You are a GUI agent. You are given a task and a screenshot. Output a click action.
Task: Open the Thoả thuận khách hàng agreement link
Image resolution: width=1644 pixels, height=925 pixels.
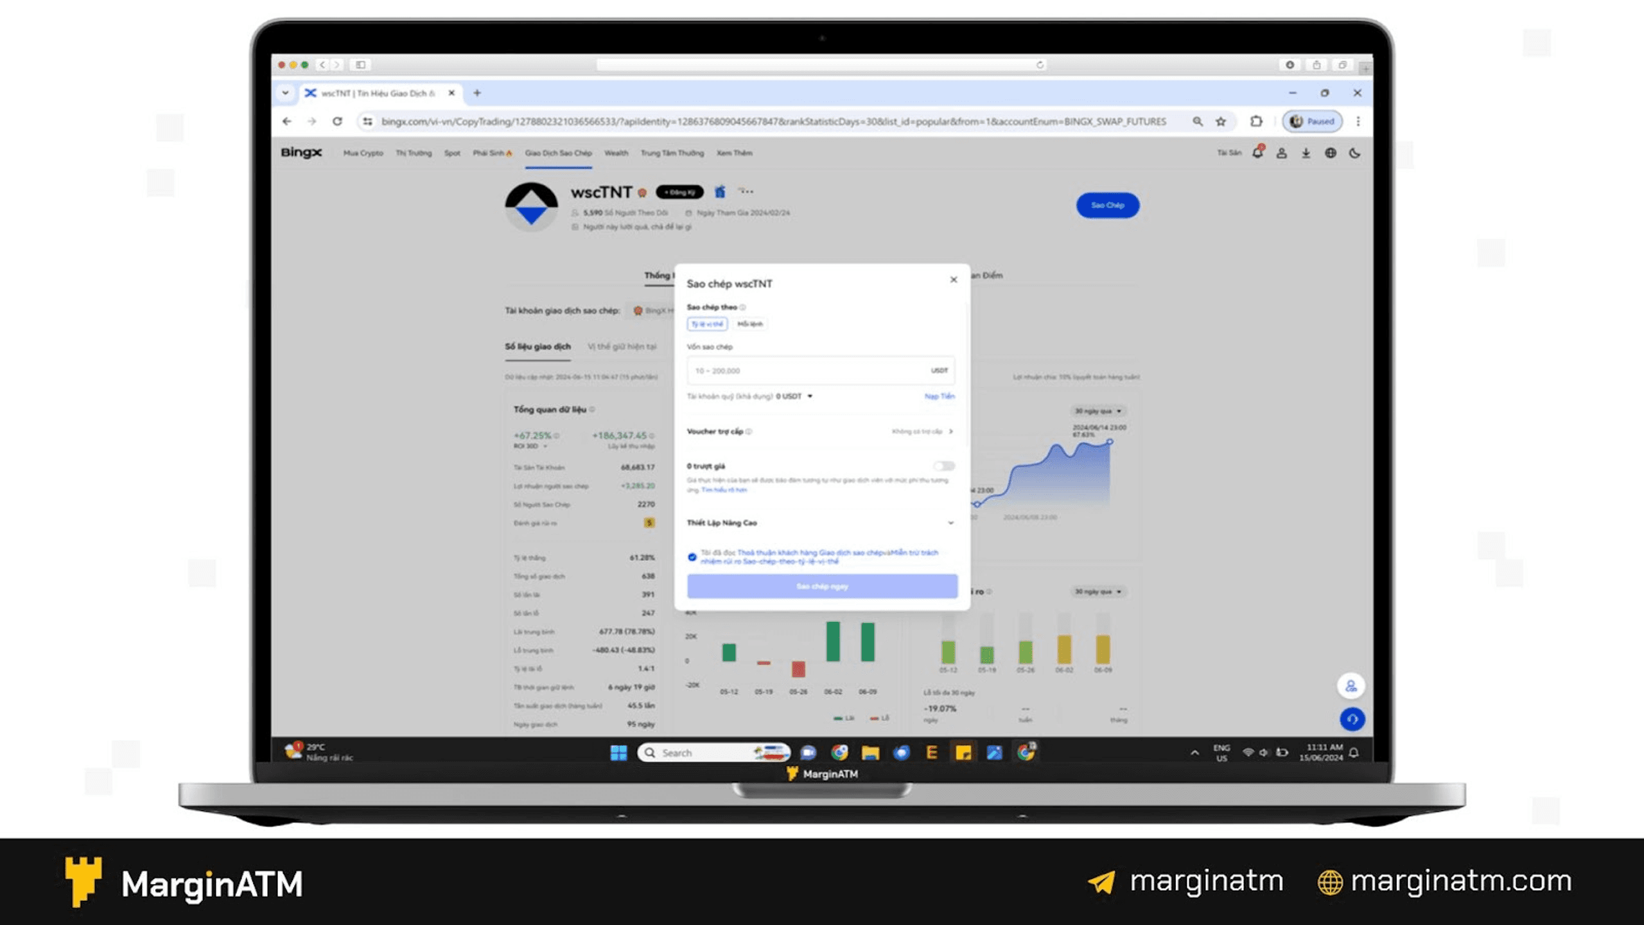click(810, 552)
